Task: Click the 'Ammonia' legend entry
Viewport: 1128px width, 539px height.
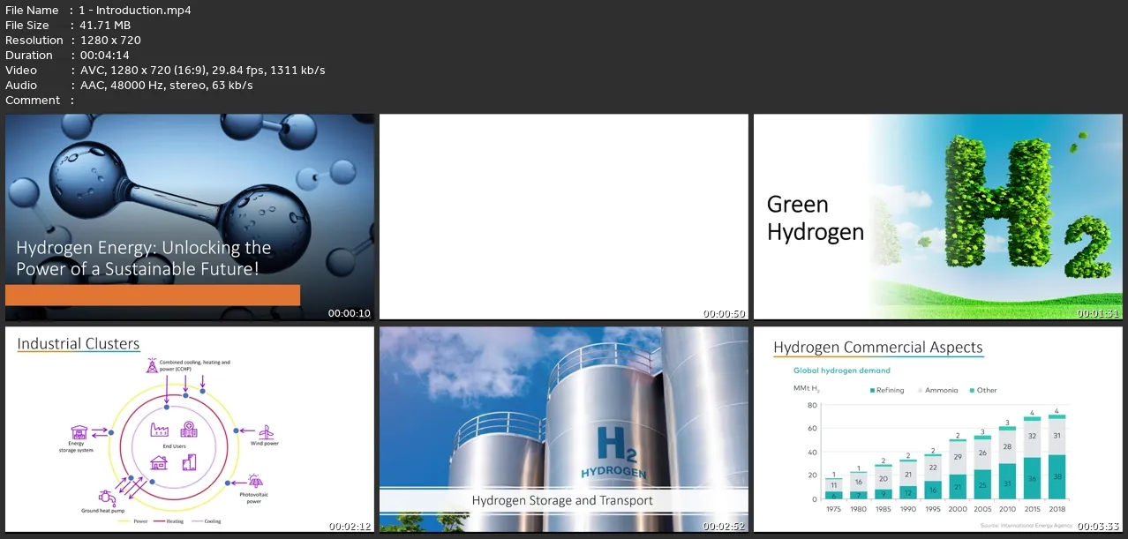Action: pyautogui.click(x=937, y=390)
